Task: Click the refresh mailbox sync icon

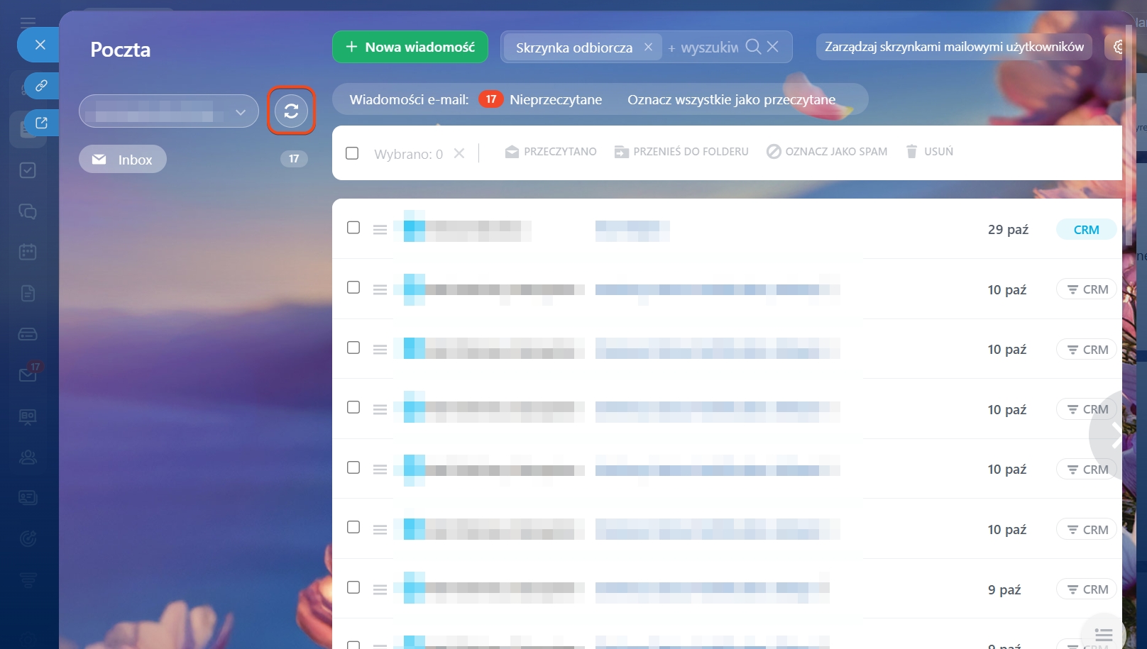Action: pyautogui.click(x=291, y=111)
